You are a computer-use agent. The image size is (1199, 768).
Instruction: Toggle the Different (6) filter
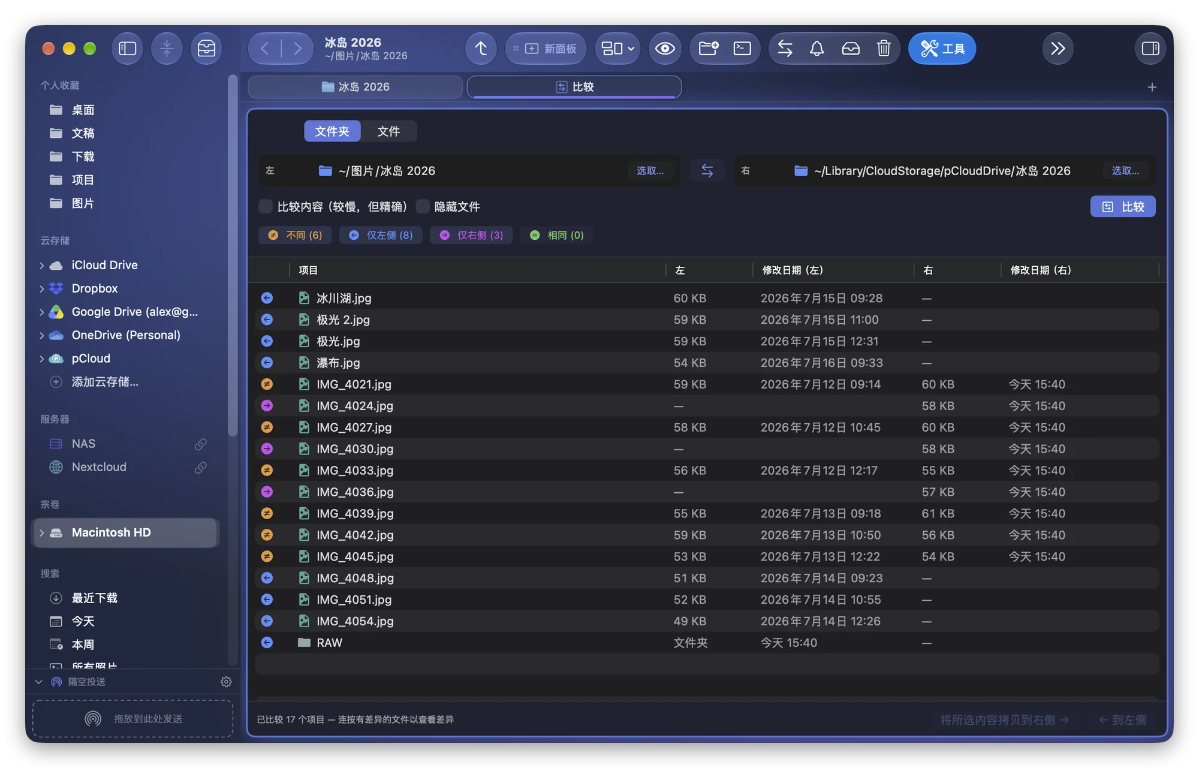pos(296,235)
